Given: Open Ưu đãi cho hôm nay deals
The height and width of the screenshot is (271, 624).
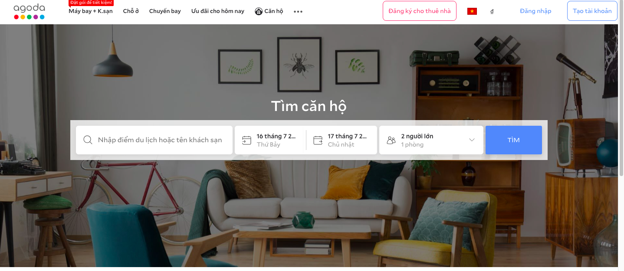Looking at the screenshot, I should pos(218,11).
